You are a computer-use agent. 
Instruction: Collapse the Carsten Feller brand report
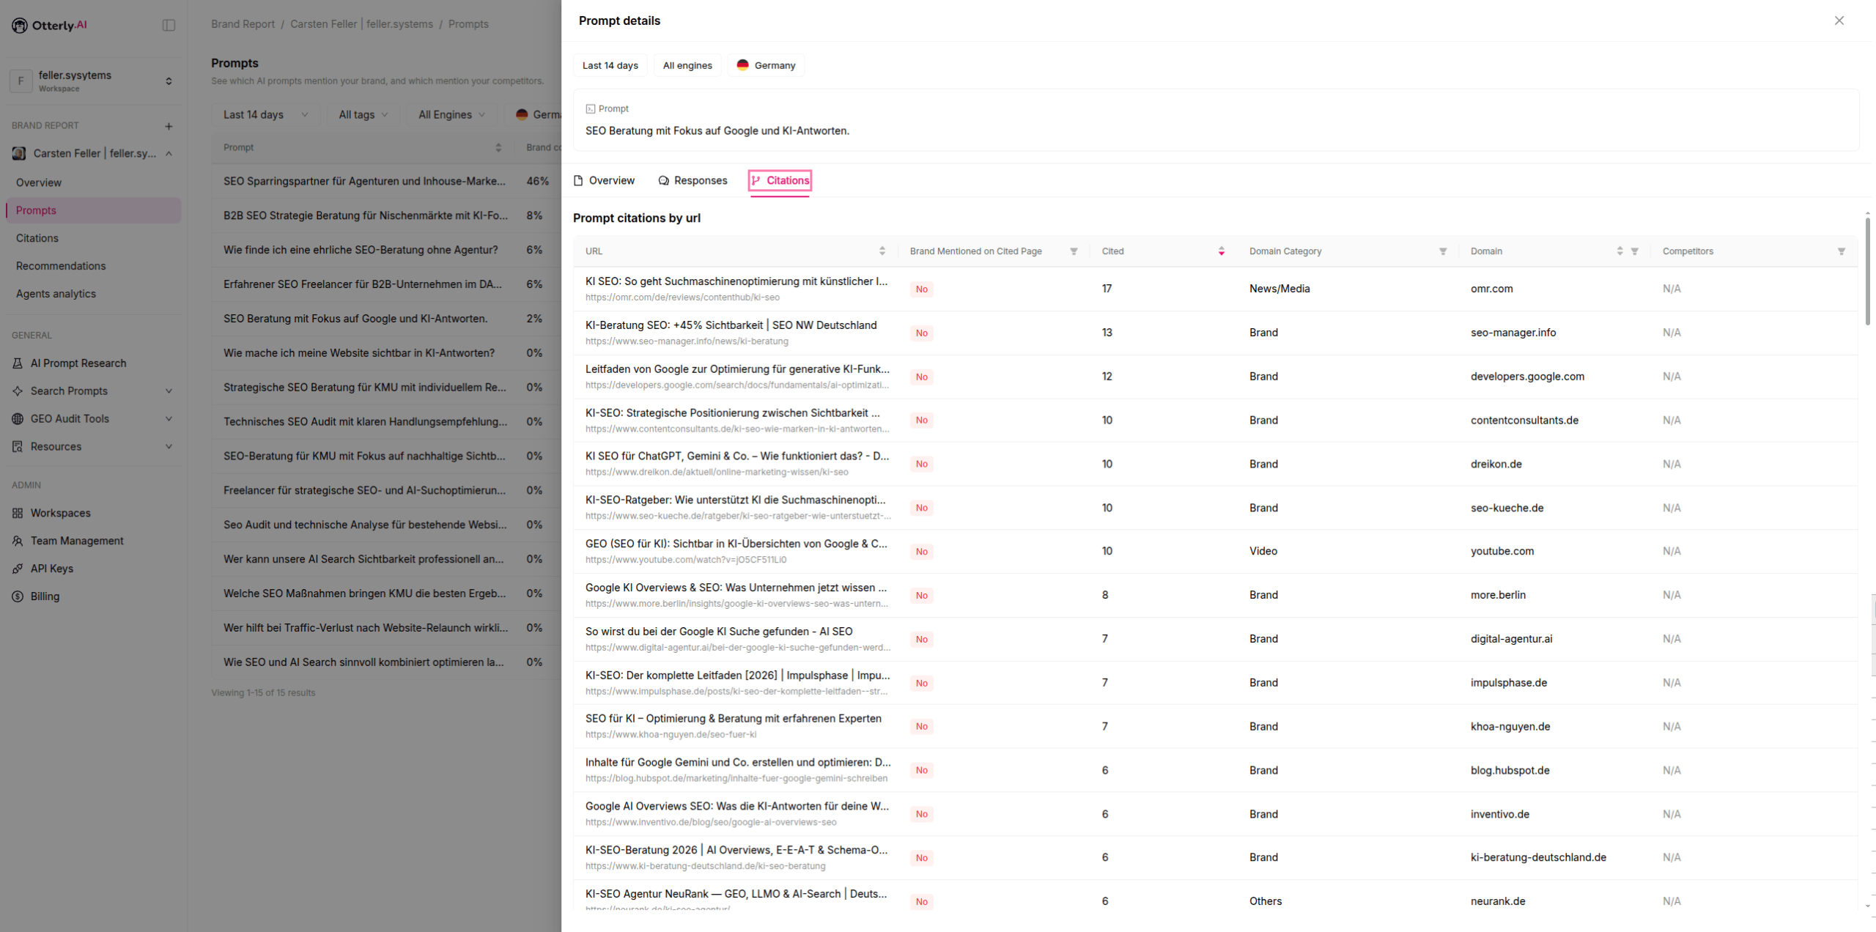click(x=169, y=154)
